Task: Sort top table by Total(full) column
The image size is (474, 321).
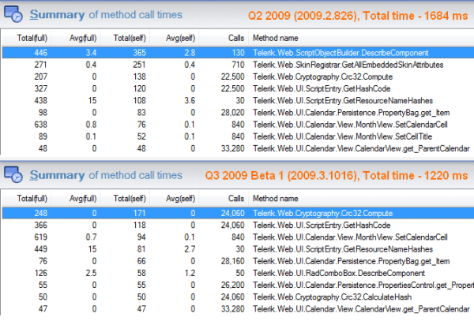Action: pyautogui.click(x=26, y=38)
